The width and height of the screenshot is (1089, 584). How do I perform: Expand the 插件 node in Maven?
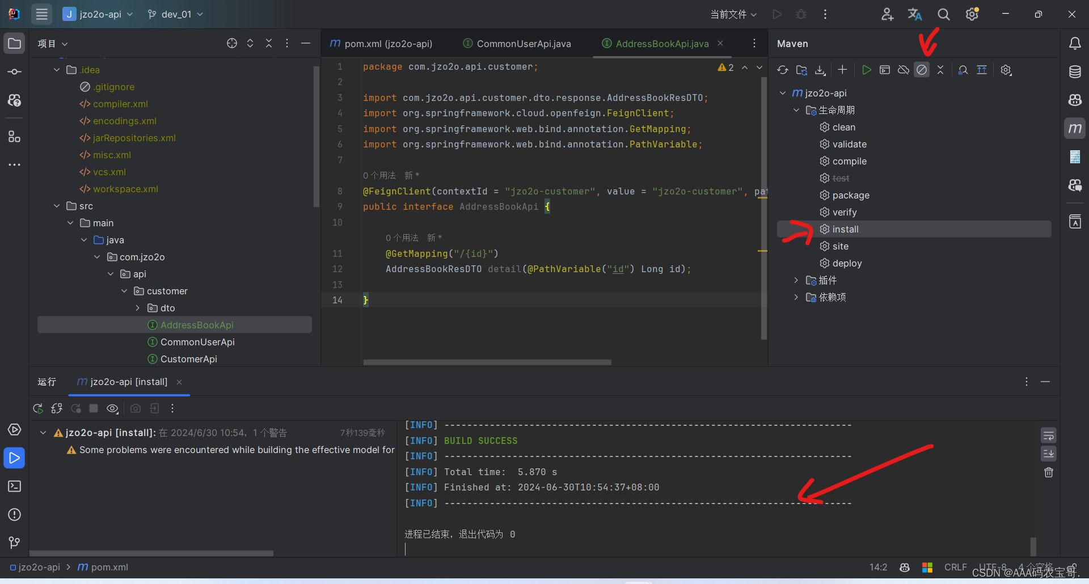[796, 280]
